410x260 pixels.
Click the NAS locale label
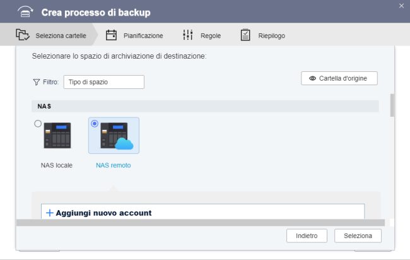pyautogui.click(x=57, y=165)
